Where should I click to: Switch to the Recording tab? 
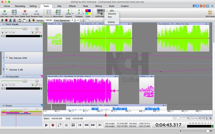[20, 6]
